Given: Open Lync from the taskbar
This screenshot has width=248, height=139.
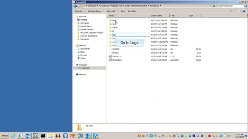Looking at the screenshot, I should (88, 136).
